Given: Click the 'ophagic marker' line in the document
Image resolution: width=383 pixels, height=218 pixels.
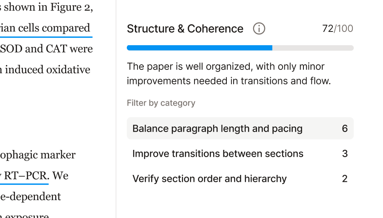Looking at the screenshot, I should pos(38,155).
